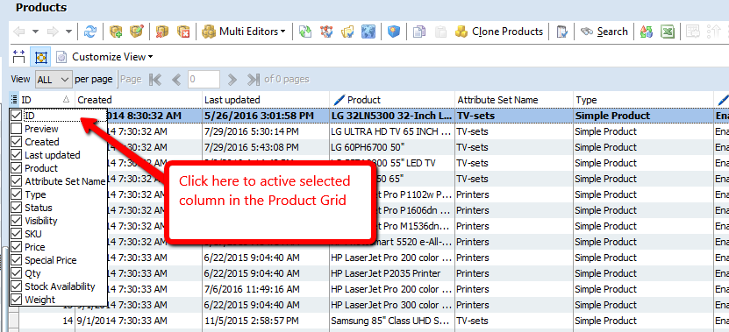Click the folder with checkmark icon

click(347, 32)
